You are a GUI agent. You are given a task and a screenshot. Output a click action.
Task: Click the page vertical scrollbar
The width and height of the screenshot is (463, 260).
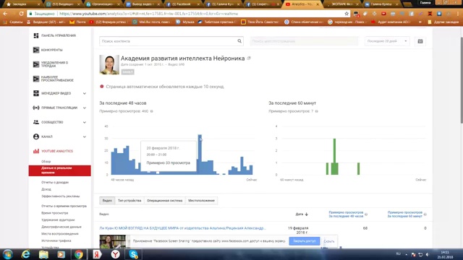(462, 79)
